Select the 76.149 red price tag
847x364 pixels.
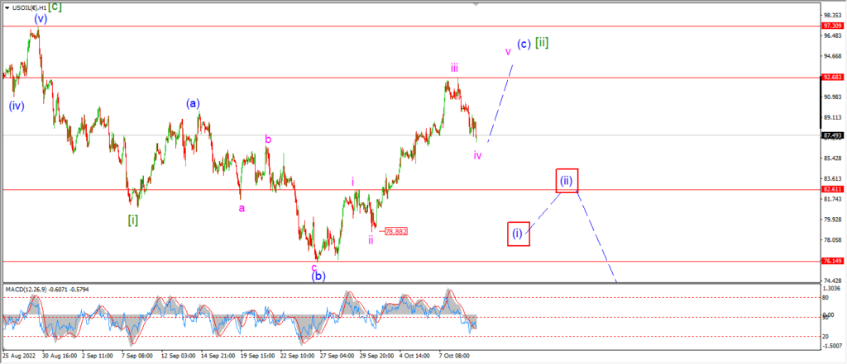coord(830,261)
